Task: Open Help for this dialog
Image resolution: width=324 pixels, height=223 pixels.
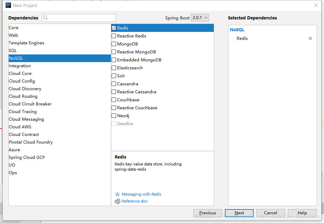Action: 302,213
